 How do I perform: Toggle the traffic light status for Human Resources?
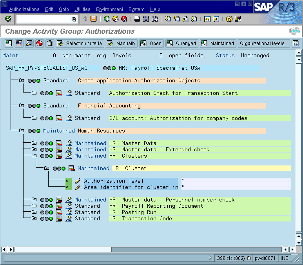tap(34, 131)
